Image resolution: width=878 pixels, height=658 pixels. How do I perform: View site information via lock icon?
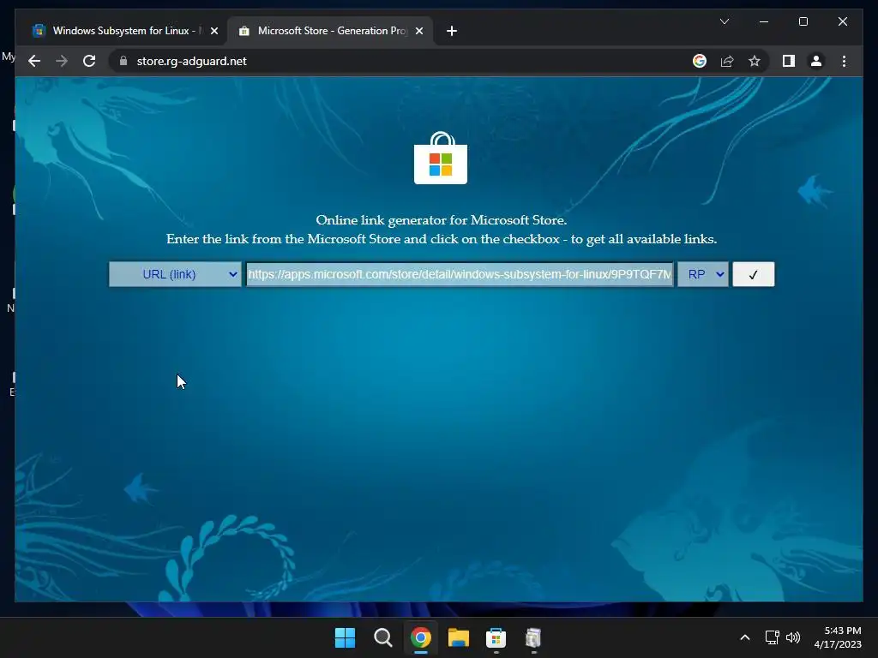pyautogui.click(x=123, y=61)
